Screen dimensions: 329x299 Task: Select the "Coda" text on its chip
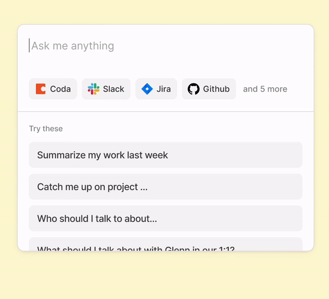point(60,89)
